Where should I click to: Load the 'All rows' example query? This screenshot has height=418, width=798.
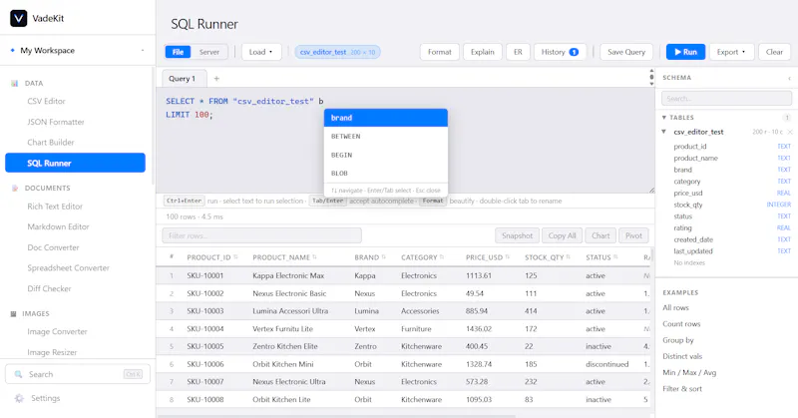pos(675,308)
